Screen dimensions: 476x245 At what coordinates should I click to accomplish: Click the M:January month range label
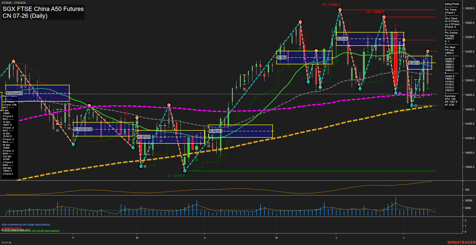coord(14,93)
